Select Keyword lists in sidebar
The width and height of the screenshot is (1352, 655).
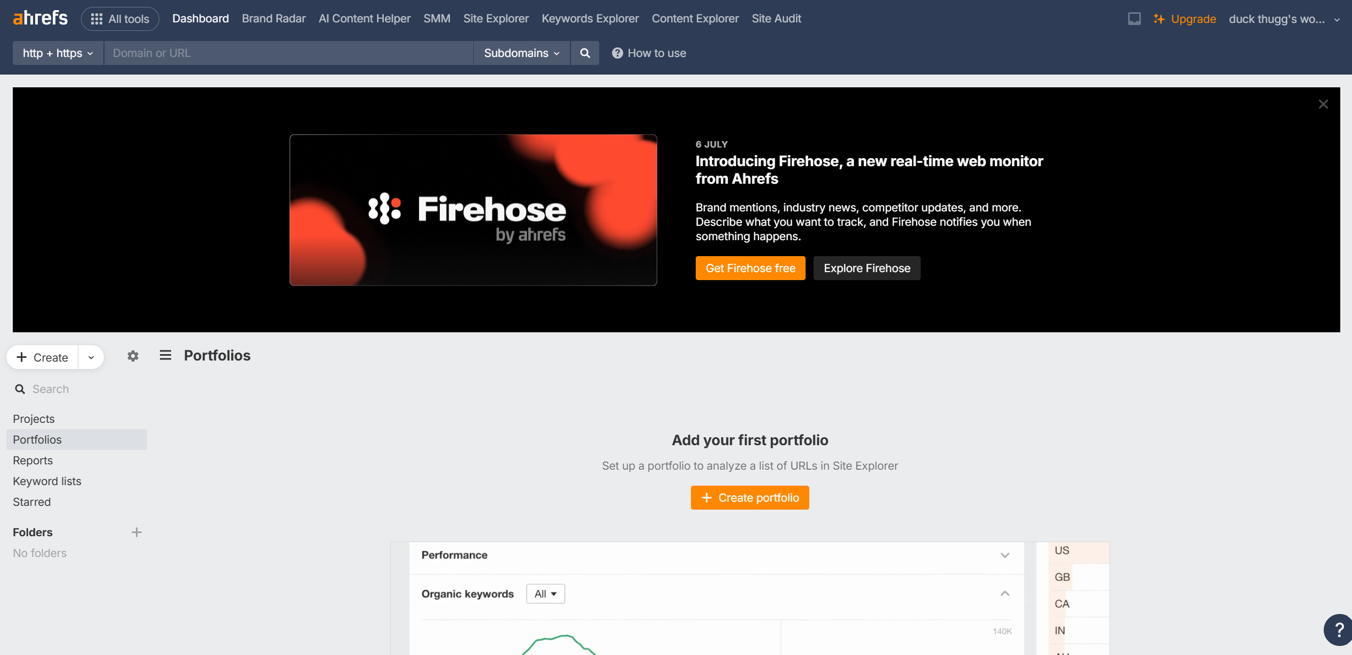coord(47,481)
